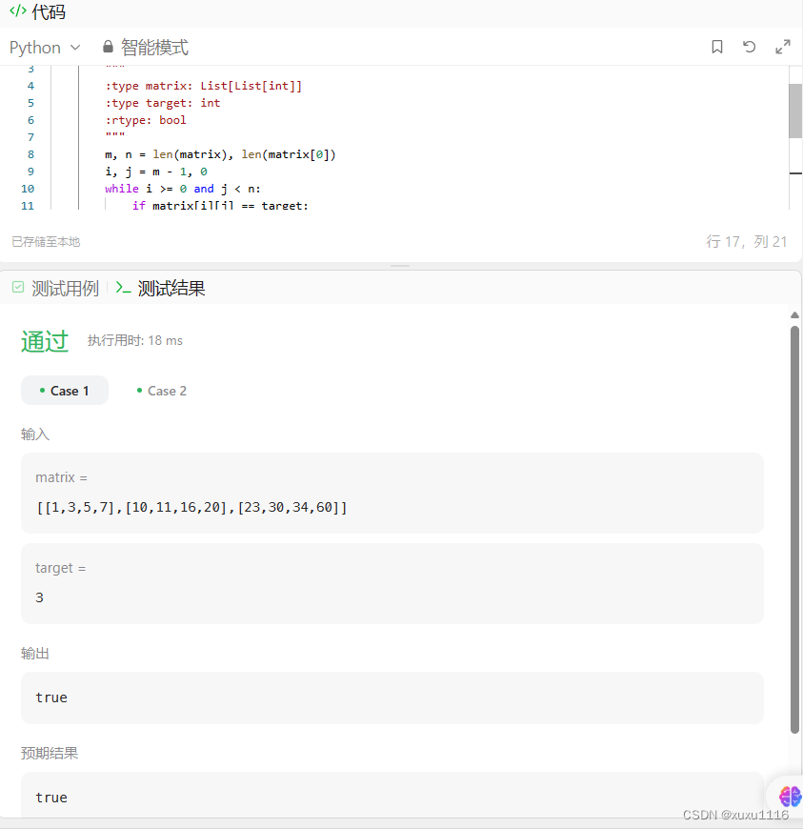Click the matrix input value field
Viewport: 803px width, 829px height.
(392, 493)
